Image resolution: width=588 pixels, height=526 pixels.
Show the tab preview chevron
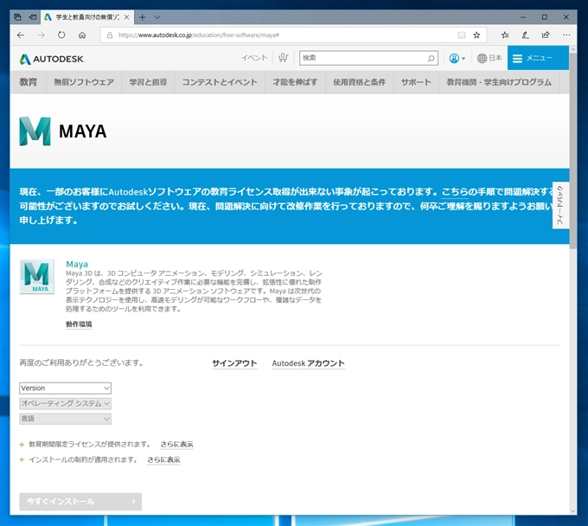(x=157, y=17)
